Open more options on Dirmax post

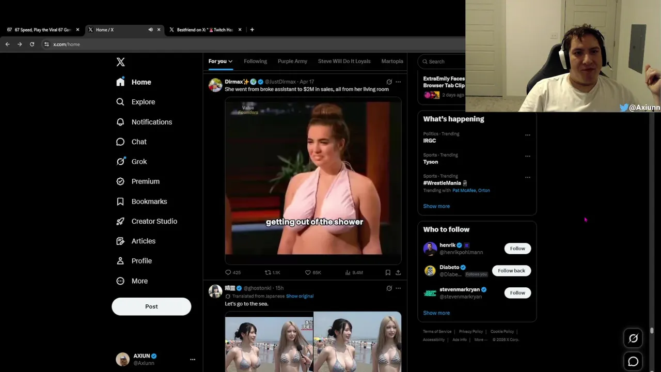coord(398,82)
